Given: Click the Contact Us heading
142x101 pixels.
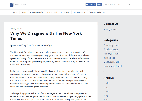Looking at the screenshot, I should [111, 24].
